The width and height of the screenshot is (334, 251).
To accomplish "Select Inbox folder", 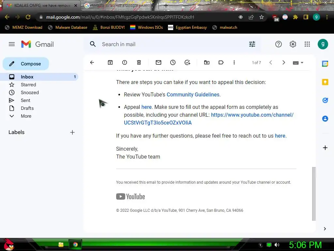I will point(39,77).
